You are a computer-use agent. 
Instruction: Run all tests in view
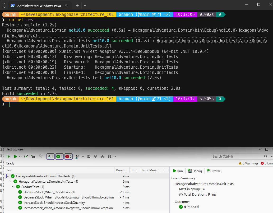pos(8,157)
